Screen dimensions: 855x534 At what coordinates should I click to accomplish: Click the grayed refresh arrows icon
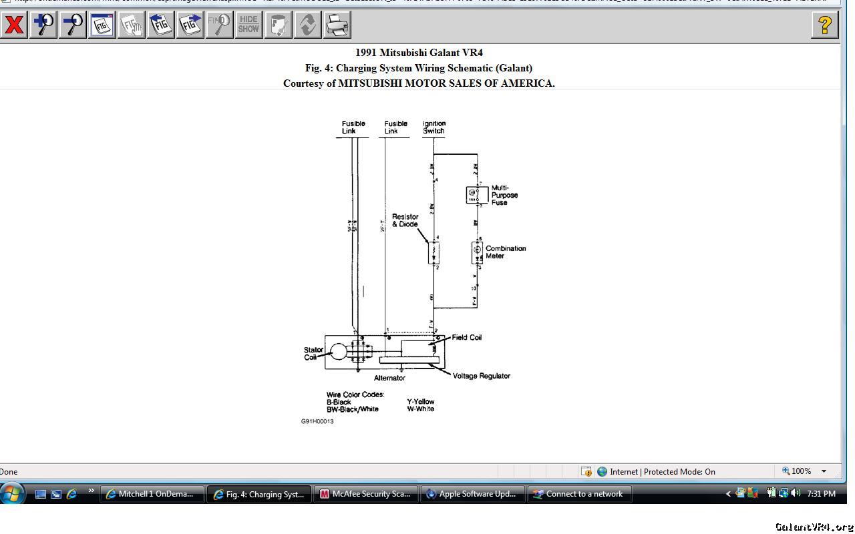(x=308, y=25)
